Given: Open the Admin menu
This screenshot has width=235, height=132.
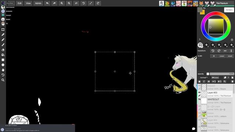Looking at the screenshot, I should pyautogui.click(x=38, y=3).
